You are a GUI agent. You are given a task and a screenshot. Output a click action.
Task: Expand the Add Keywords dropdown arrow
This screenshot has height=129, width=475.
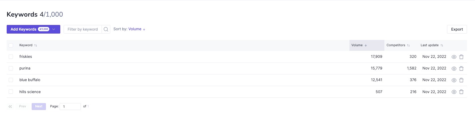(x=54, y=29)
